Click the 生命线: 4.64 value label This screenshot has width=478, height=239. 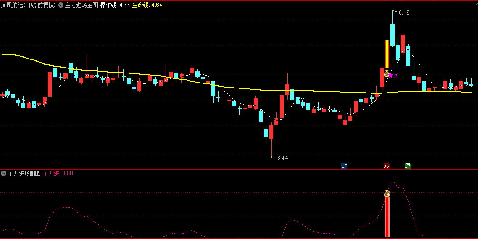click(x=147, y=5)
